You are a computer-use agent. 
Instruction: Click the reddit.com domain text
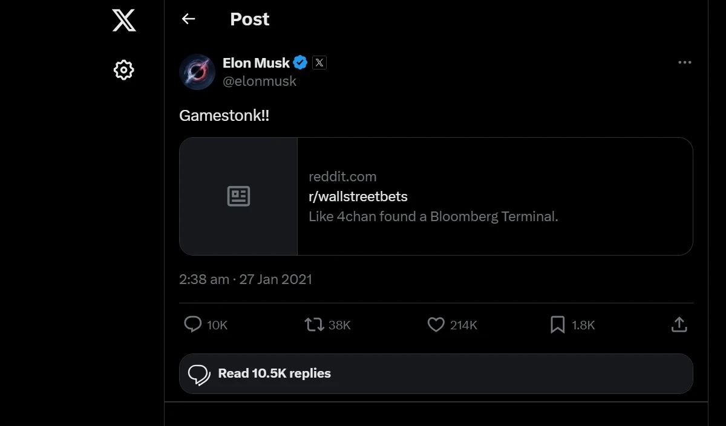342,176
